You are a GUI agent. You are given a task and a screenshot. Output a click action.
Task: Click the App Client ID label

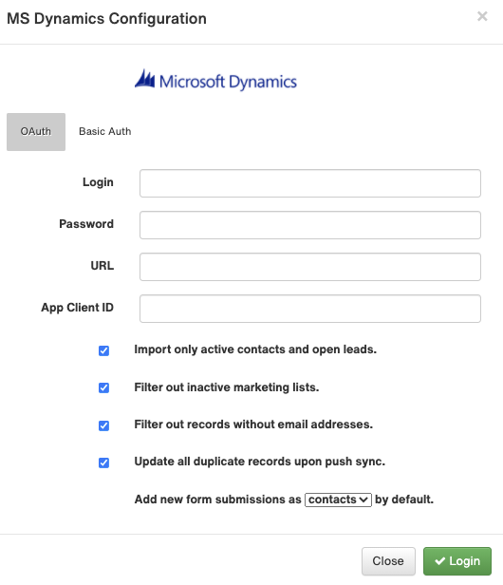(x=77, y=308)
